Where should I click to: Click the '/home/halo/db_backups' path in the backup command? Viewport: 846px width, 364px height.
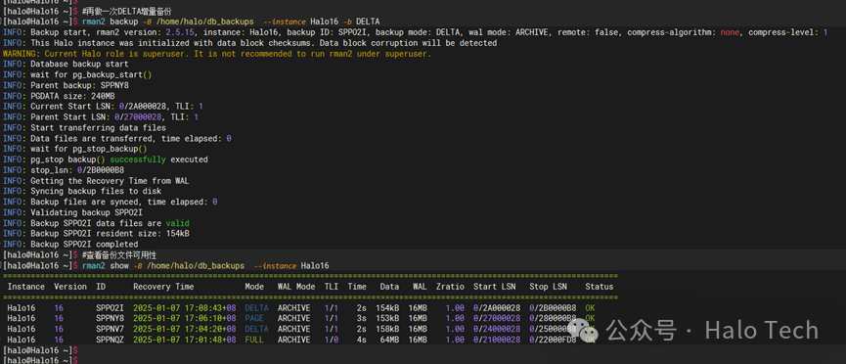pos(205,22)
